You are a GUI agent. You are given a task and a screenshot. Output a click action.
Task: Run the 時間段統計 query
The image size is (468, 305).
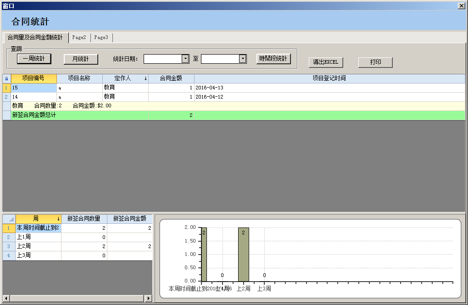tap(273, 59)
